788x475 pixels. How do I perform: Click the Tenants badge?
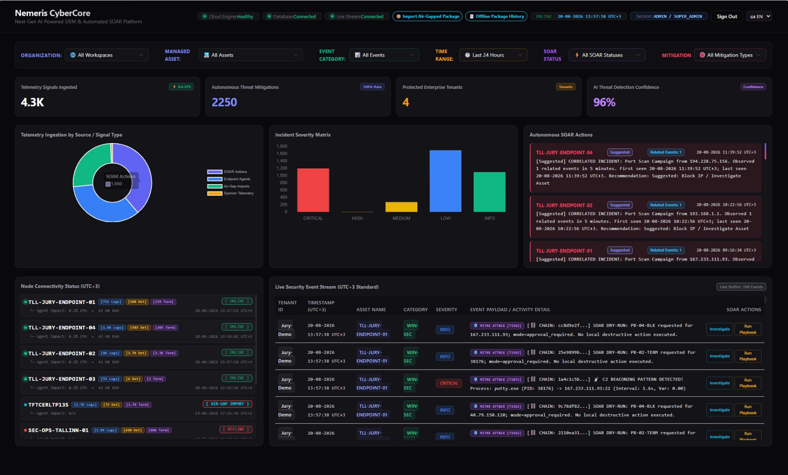[x=566, y=87]
